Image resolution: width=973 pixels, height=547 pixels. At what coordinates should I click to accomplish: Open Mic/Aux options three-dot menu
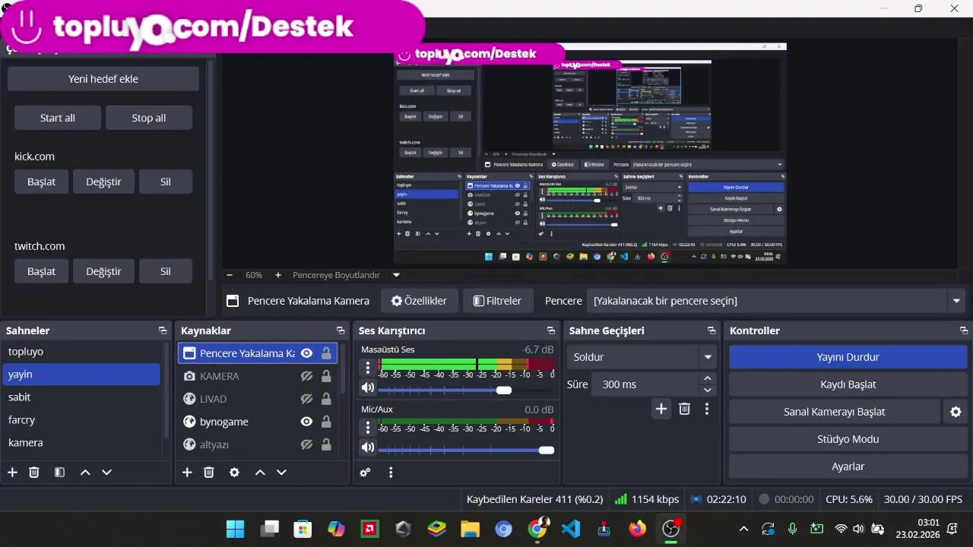point(368,428)
